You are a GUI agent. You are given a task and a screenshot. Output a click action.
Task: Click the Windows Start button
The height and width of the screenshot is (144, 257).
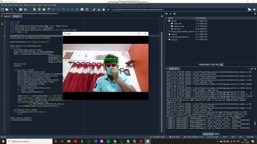coord(3,141)
